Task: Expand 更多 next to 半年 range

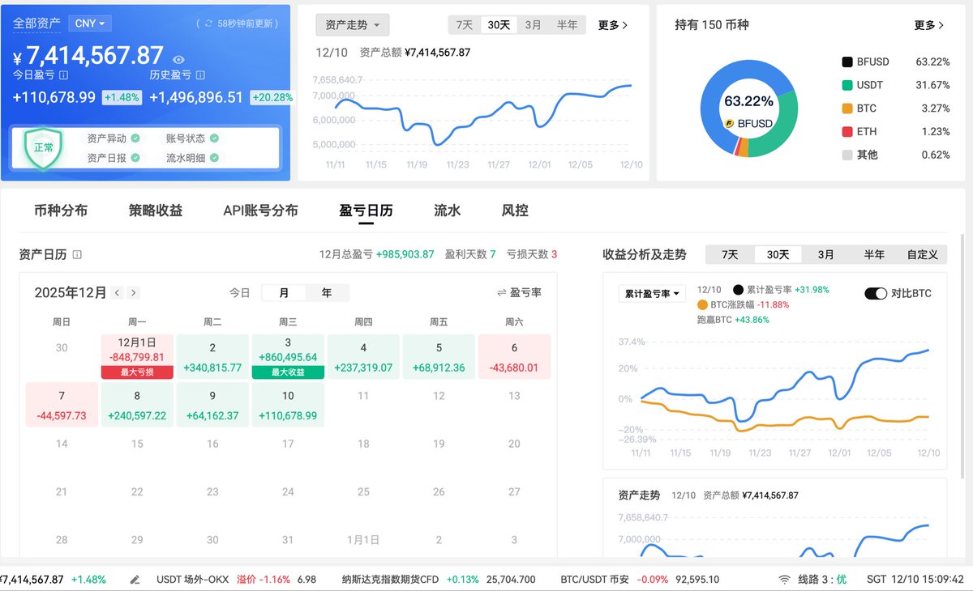Action: pos(613,25)
